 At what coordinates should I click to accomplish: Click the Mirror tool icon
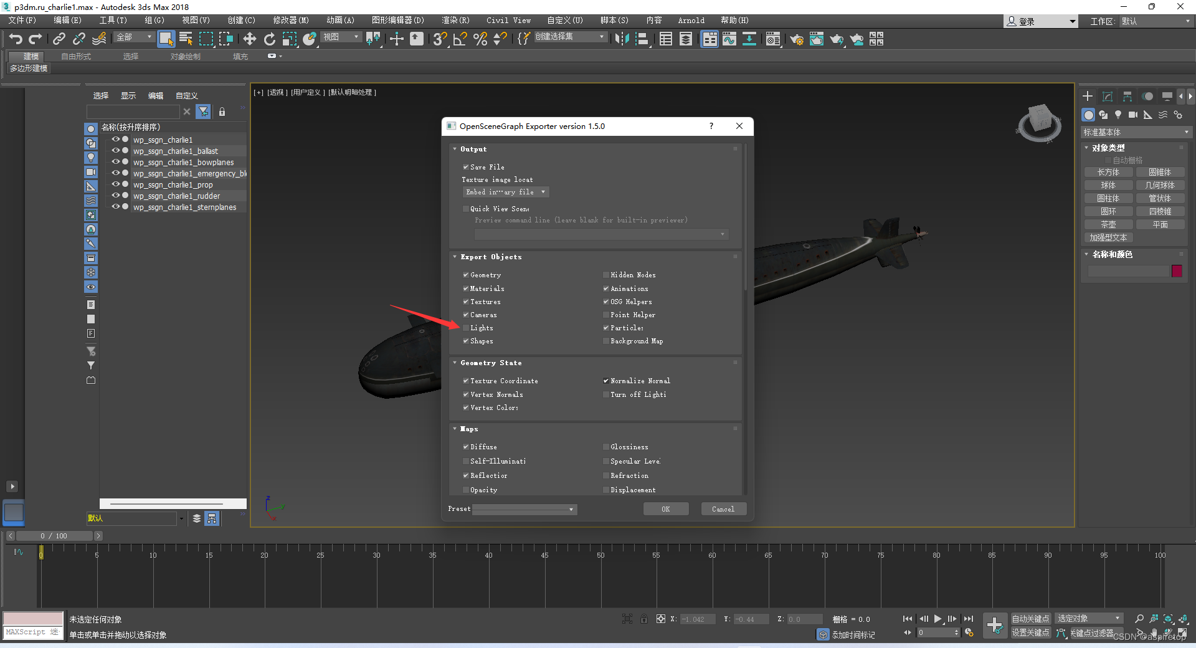point(621,39)
